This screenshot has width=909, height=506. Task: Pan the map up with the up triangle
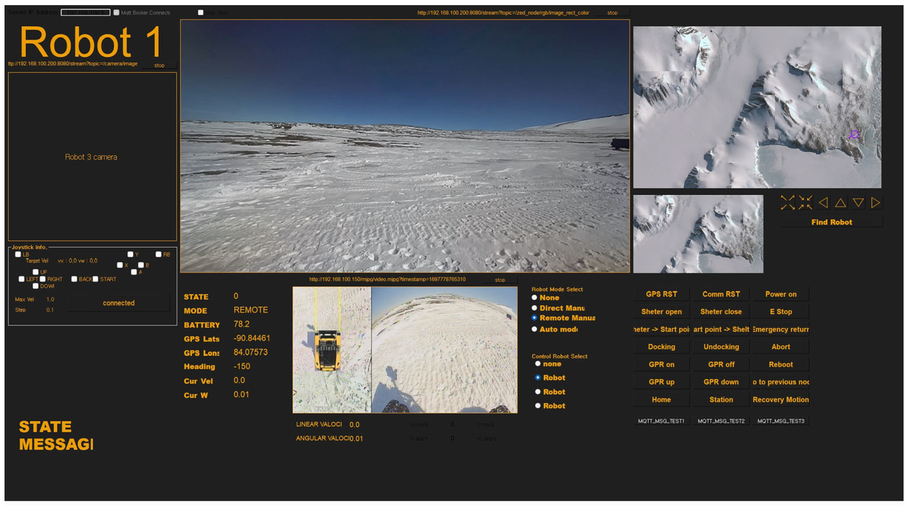[x=841, y=203]
